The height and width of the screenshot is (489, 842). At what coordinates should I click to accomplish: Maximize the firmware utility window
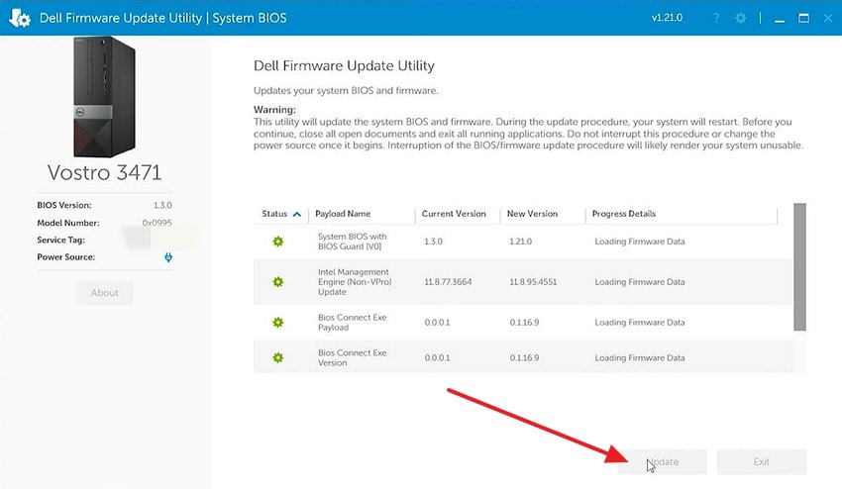pyautogui.click(x=803, y=18)
